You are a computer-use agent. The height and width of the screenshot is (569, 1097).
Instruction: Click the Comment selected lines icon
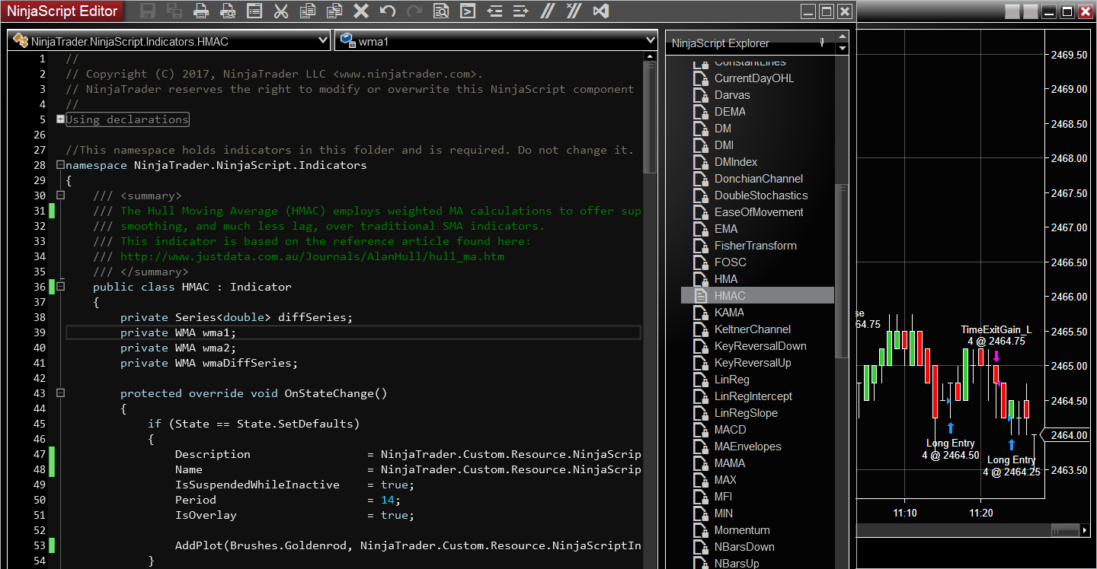[547, 11]
